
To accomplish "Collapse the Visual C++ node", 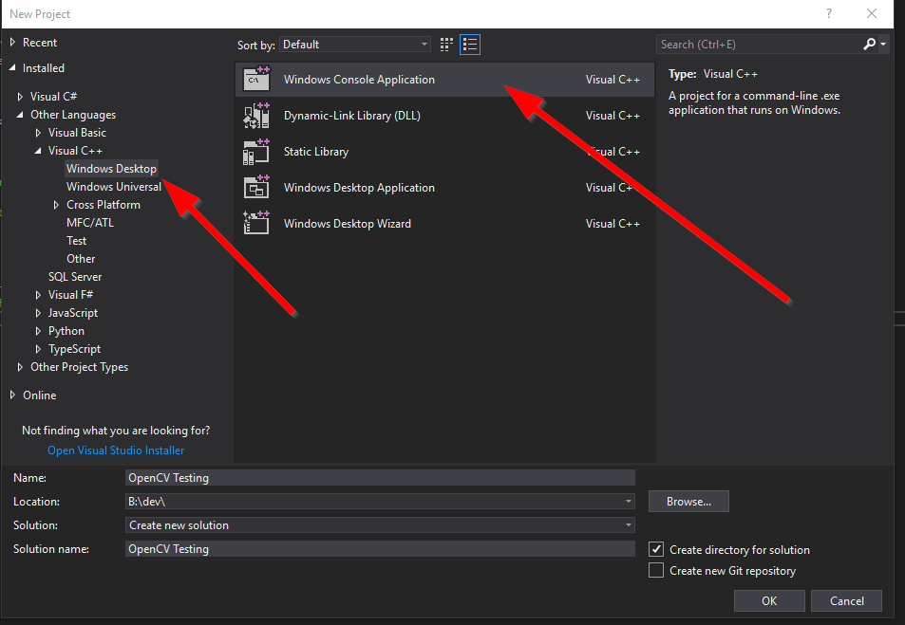I will point(38,151).
